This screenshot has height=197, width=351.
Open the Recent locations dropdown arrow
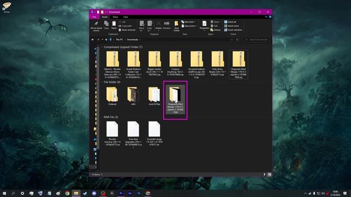(x=103, y=39)
